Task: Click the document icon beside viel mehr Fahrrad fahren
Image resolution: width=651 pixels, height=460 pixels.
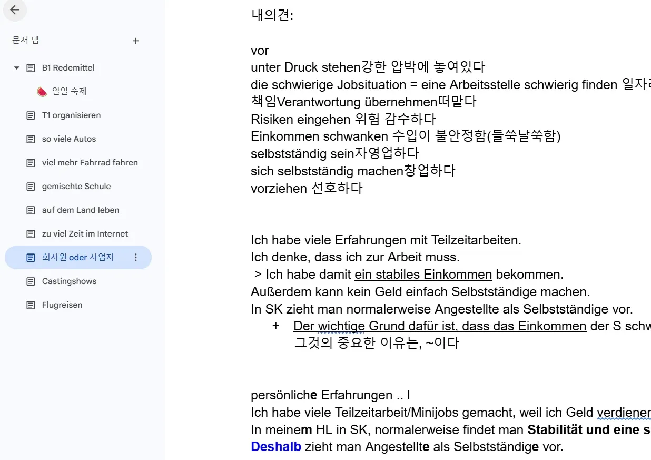Action: (x=31, y=163)
